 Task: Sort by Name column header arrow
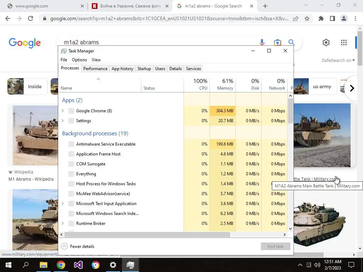tap(99, 79)
